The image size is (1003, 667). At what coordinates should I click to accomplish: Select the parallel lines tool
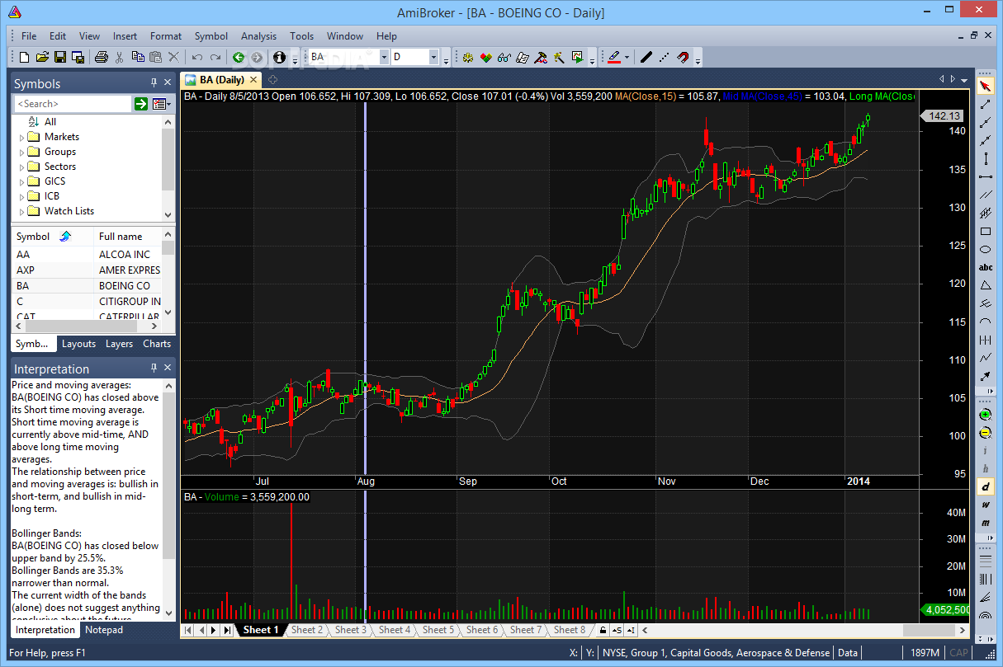point(985,195)
